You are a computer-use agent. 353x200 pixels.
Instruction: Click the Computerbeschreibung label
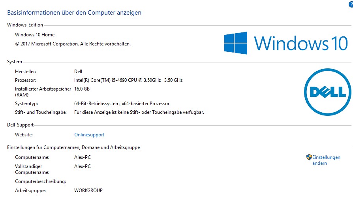click(x=40, y=181)
